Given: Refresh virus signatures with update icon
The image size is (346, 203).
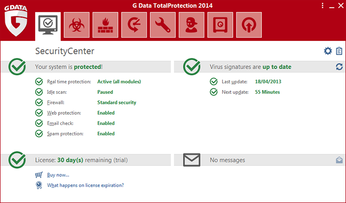Looking at the screenshot, I should pos(339,67).
